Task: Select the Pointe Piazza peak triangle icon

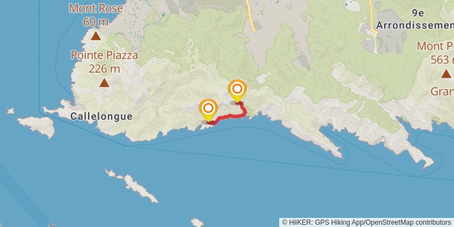Action: 104,83
